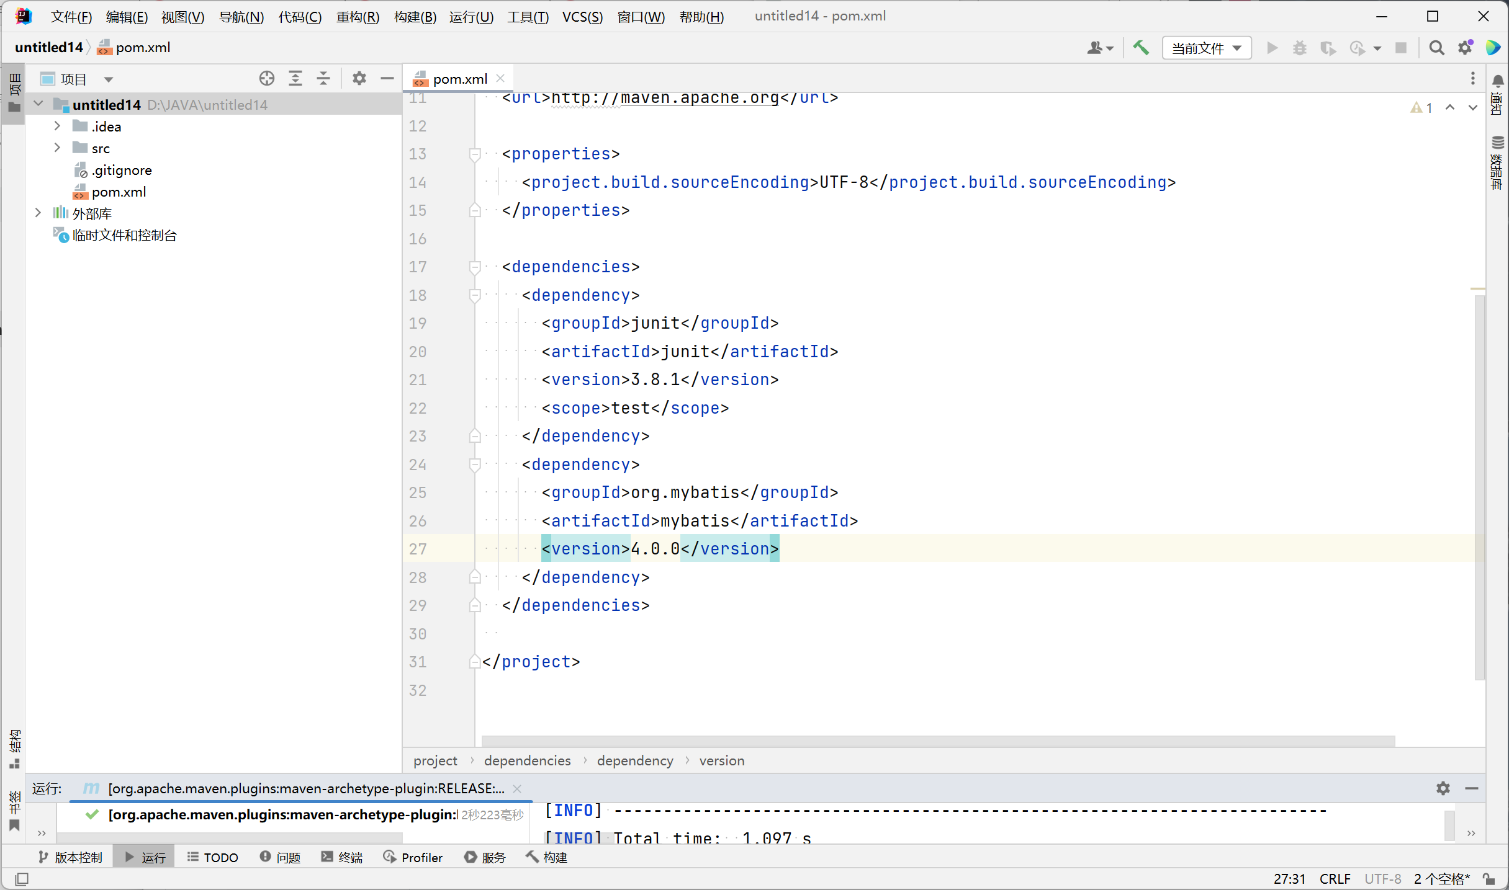Click the hammer Build Project icon

(1140, 48)
